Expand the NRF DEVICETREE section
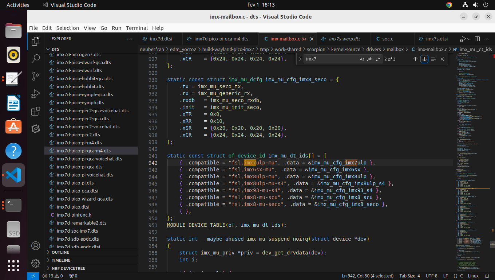This screenshot has width=495, height=280. pyautogui.click(x=68, y=268)
